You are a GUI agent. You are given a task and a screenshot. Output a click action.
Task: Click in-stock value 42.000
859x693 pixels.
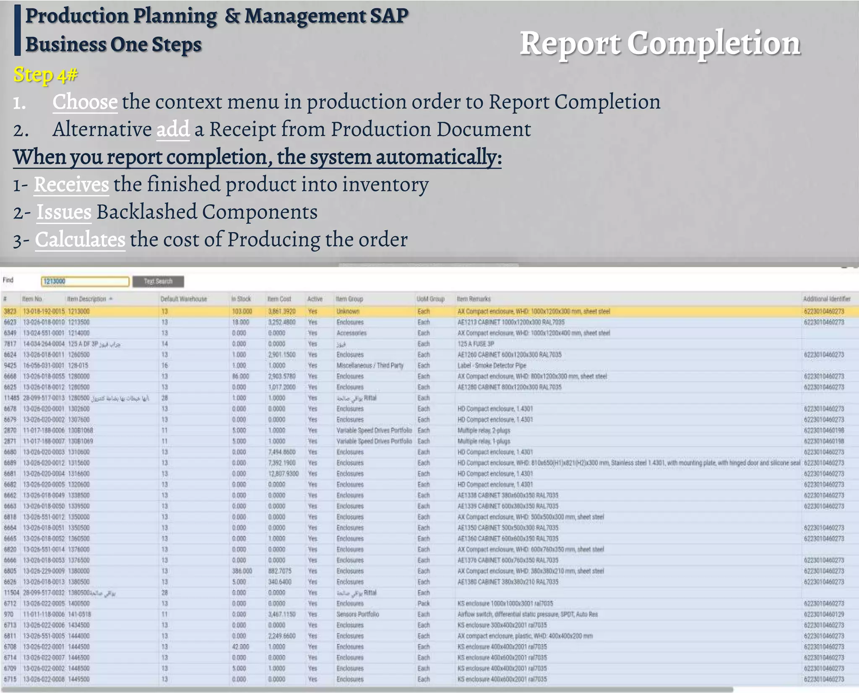(x=240, y=647)
